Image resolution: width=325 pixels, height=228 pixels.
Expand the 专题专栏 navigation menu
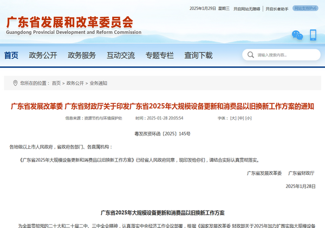click(159, 55)
